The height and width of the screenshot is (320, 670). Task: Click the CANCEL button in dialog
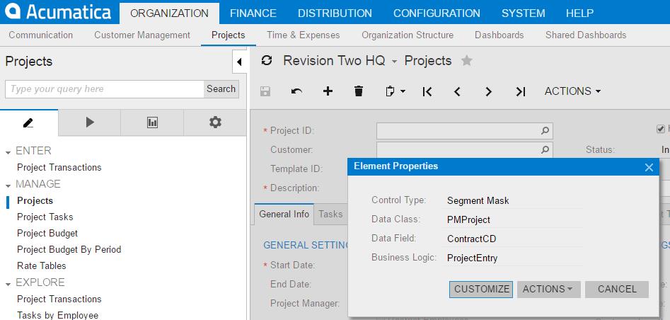[x=617, y=289]
